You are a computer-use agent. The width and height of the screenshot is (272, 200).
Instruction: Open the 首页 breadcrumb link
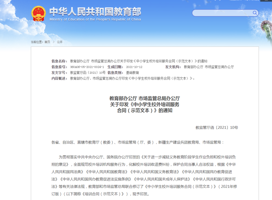[x=47, y=42]
